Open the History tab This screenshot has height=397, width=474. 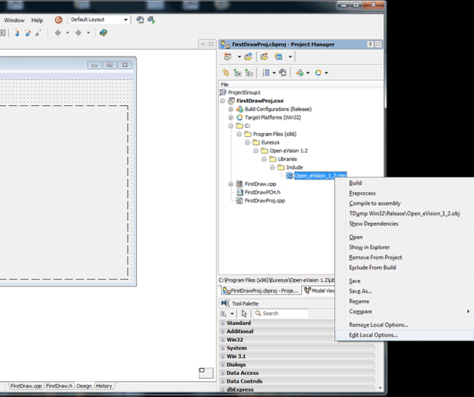[x=104, y=386]
